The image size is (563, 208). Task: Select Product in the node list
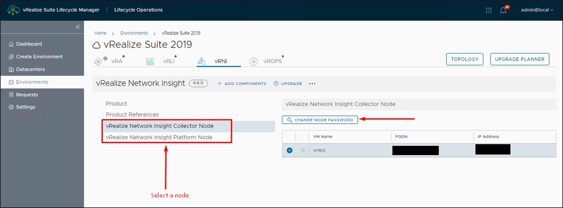[x=116, y=104]
